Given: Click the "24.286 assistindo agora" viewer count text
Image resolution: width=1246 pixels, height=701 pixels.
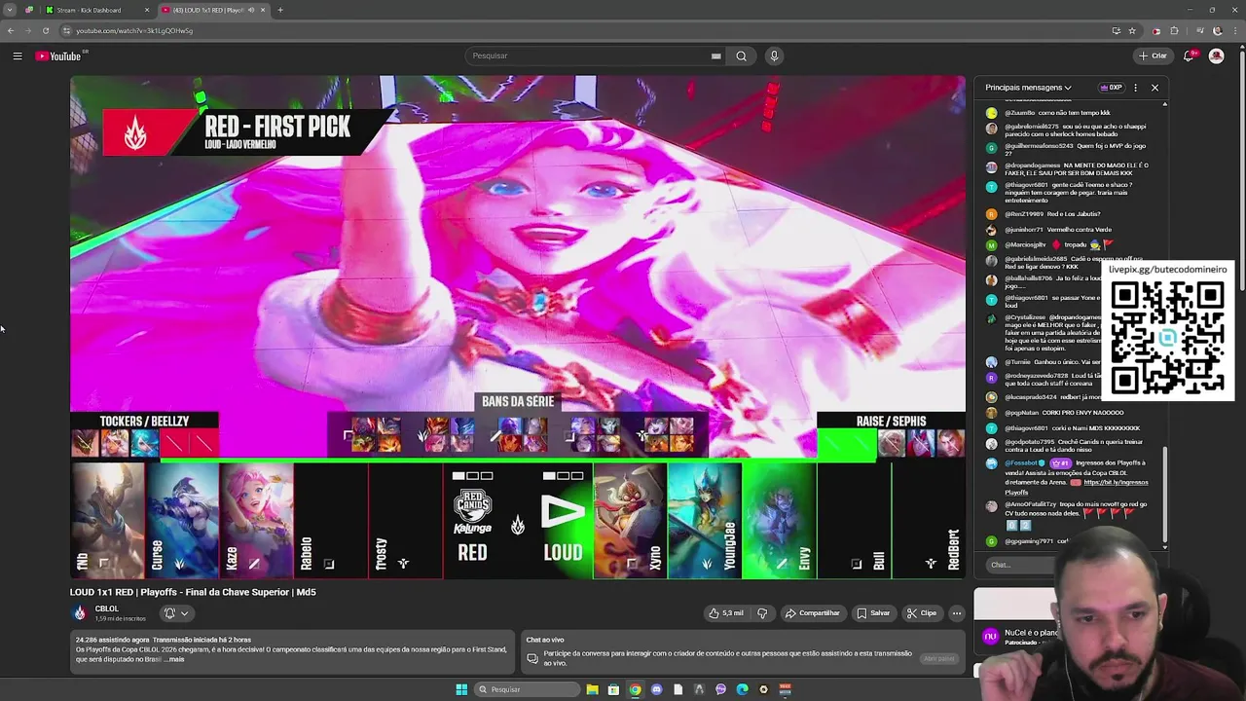Looking at the screenshot, I should click(112, 640).
